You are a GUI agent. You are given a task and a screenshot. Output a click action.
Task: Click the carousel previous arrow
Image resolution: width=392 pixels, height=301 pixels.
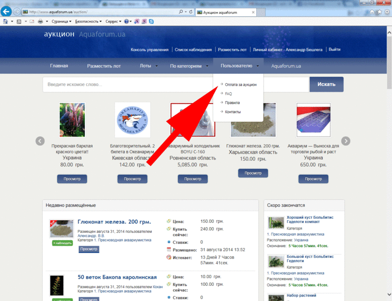point(40,141)
